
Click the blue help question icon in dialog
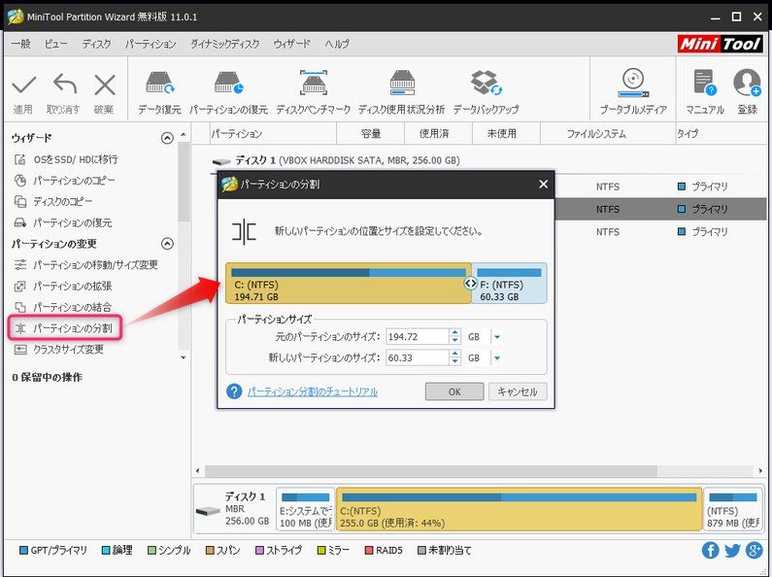(234, 391)
